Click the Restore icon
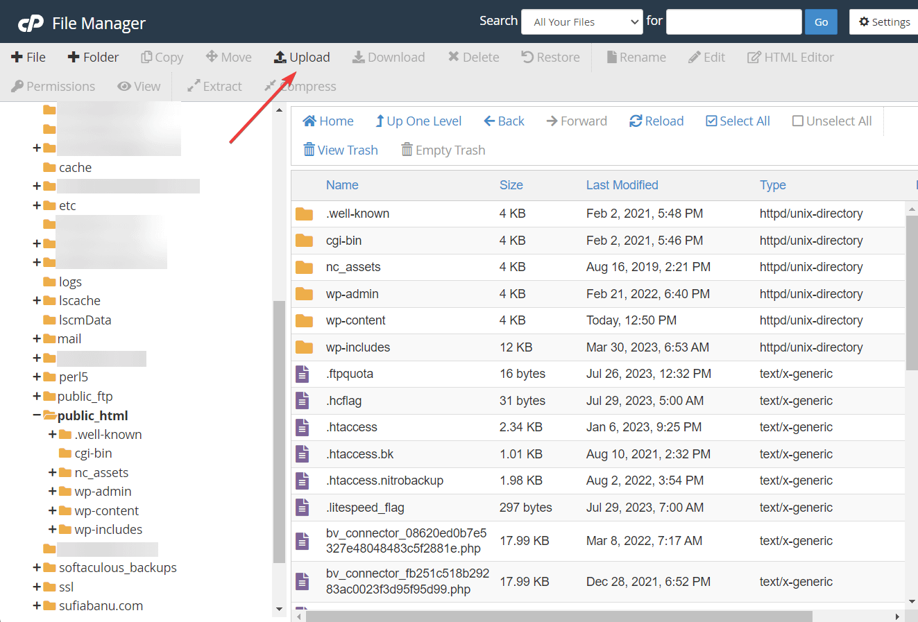The width and height of the screenshot is (918, 622). coord(550,57)
